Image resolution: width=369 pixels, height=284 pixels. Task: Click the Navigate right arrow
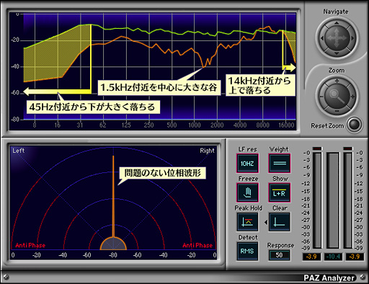(x=352, y=38)
